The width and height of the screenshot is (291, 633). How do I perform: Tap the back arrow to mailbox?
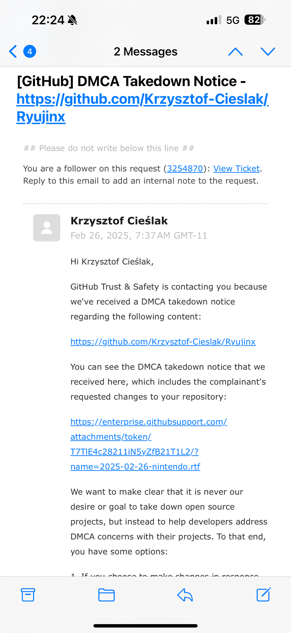[x=13, y=51]
